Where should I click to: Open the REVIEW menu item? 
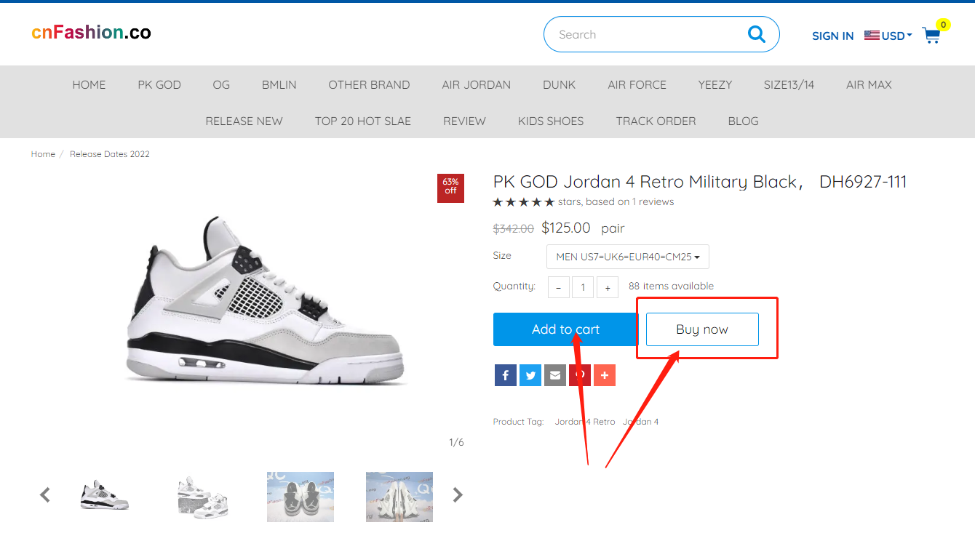tap(464, 121)
